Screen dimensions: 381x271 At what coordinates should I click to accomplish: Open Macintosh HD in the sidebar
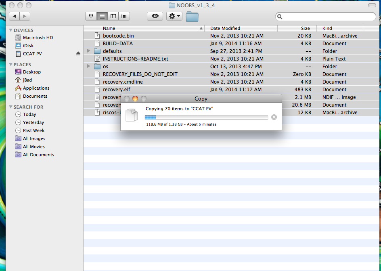[x=38, y=38]
